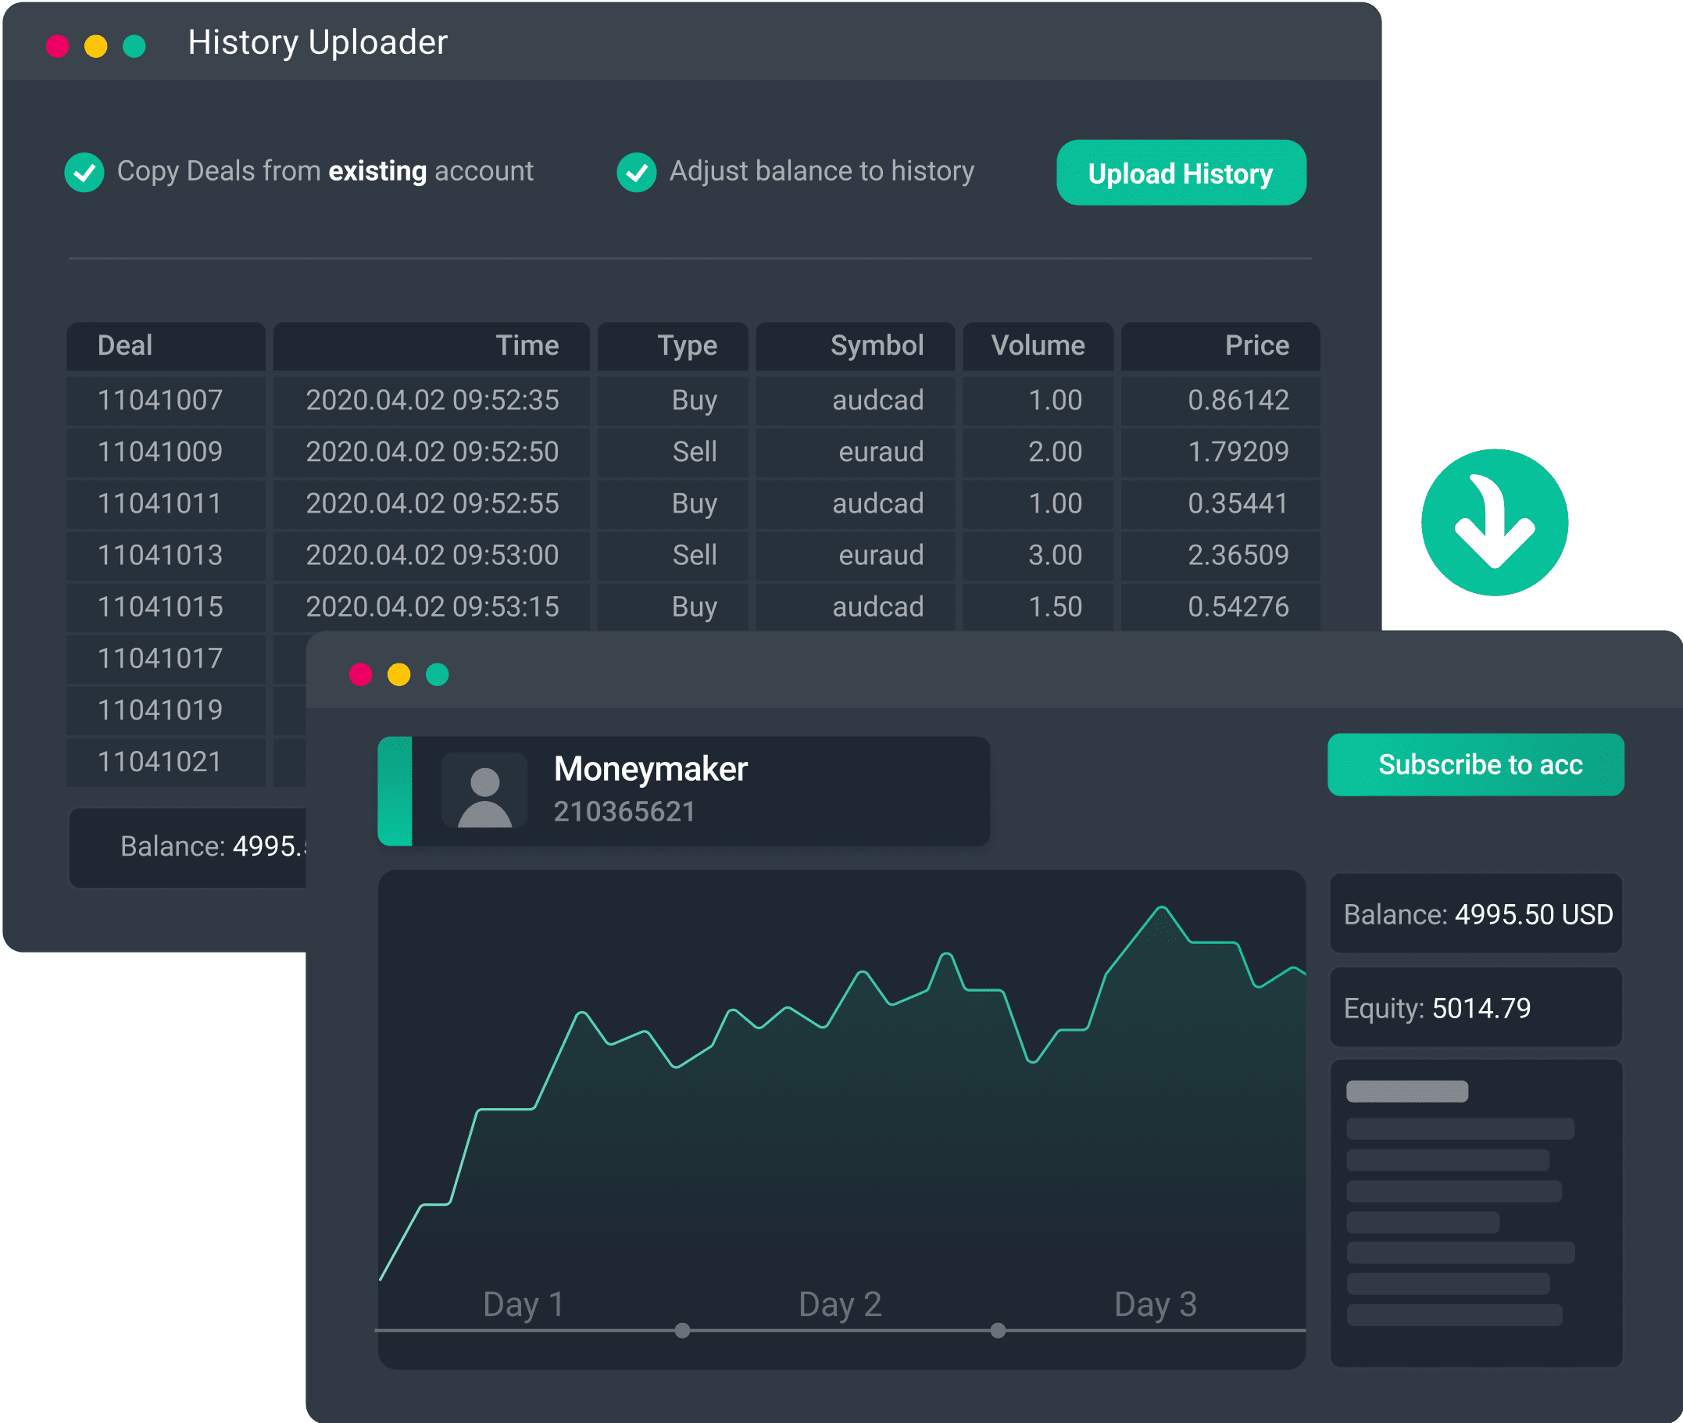The width and height of the screenshot is (1683, 1423).
Task: Click the Moneymaker profile avatar icon
Action: click(484, 790)
